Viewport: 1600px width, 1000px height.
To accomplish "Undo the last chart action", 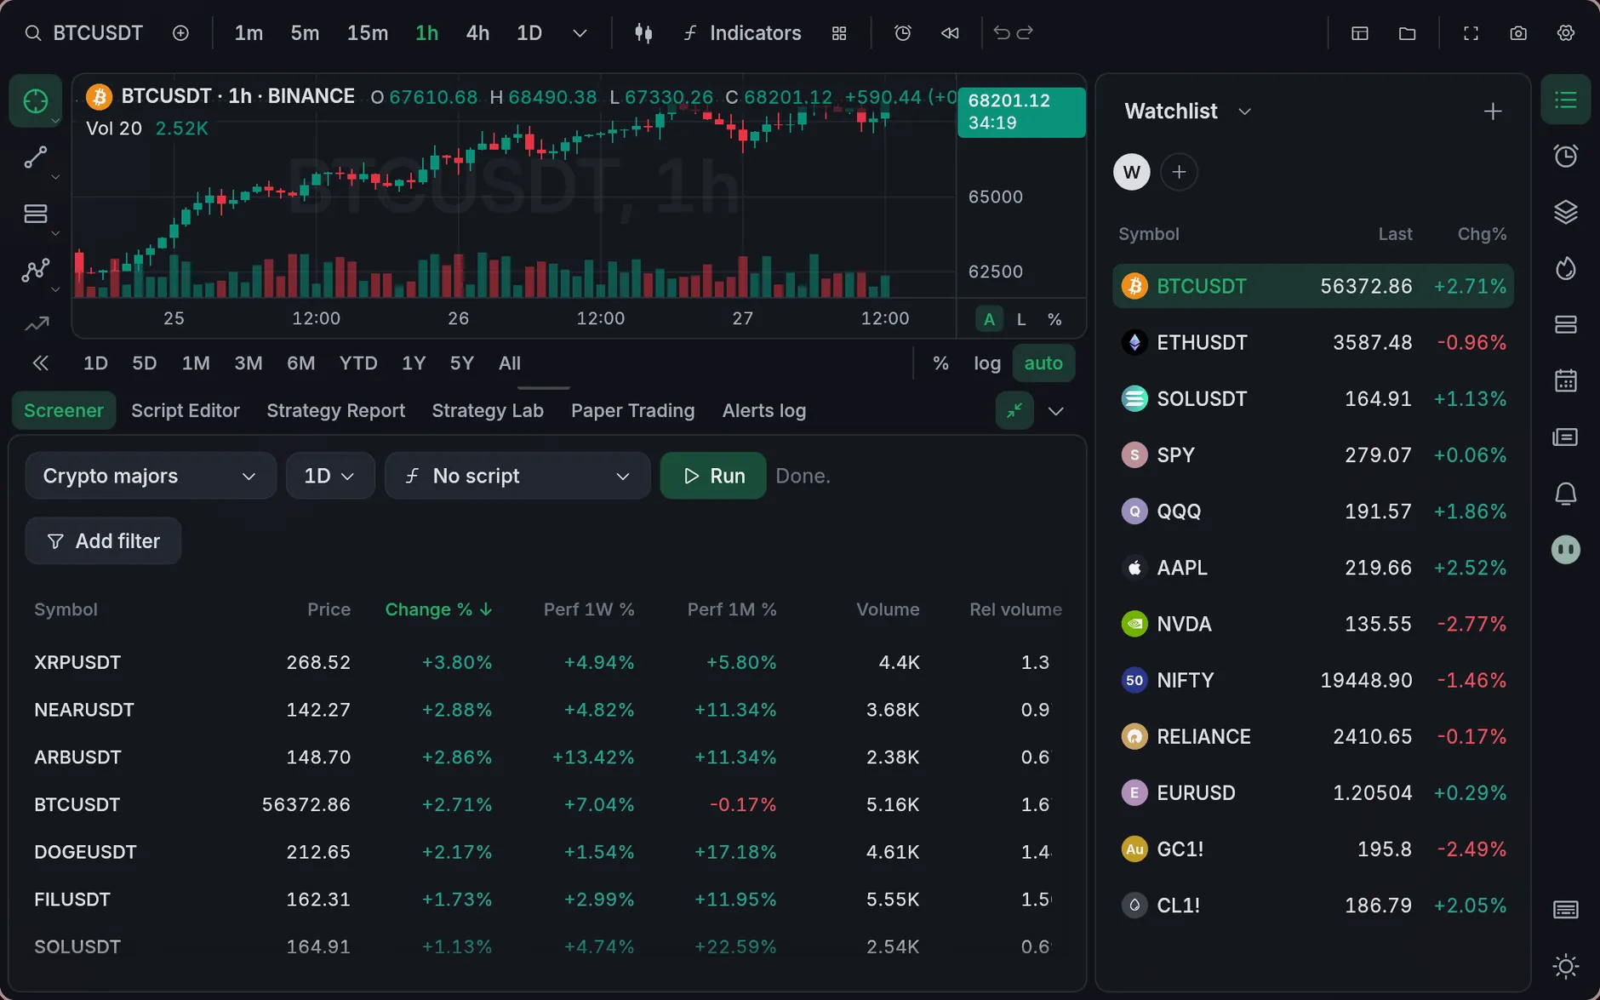I will coord(1002,32).
